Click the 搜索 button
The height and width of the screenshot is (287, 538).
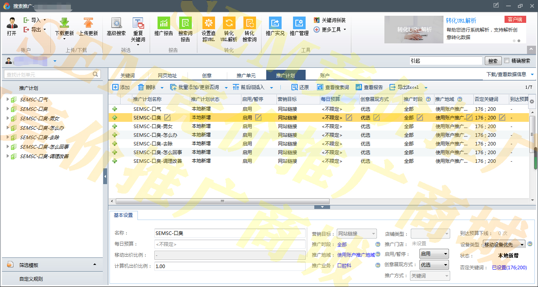tap(493, 61)
